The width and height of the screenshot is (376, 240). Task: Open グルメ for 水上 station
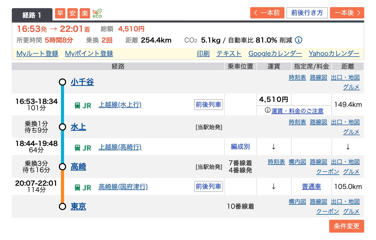(351, 132)
